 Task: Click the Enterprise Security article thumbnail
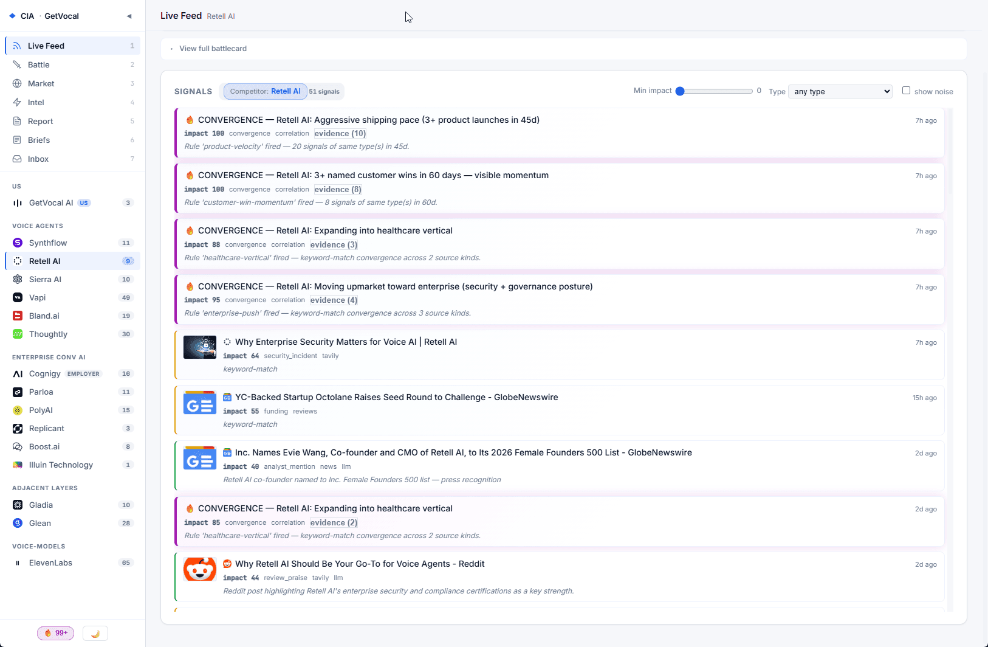(x=200, y=347)
